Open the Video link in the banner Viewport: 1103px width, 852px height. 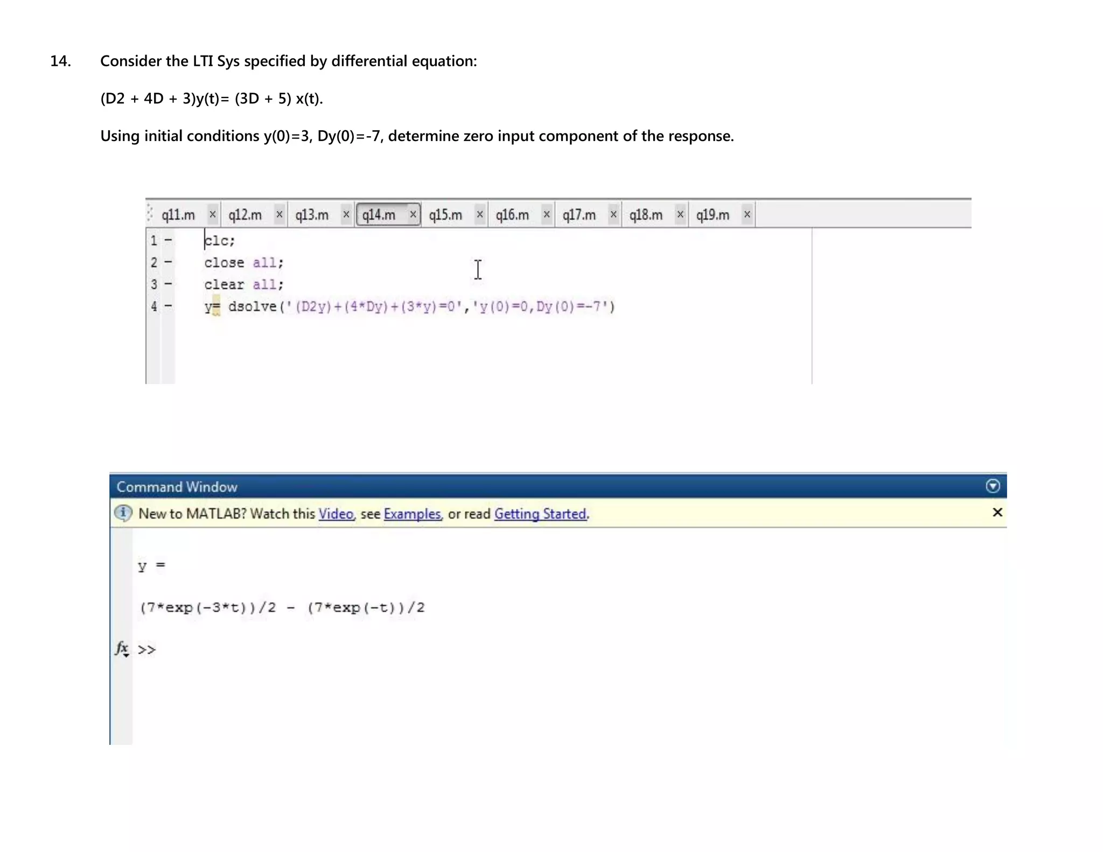pos(336,514)
